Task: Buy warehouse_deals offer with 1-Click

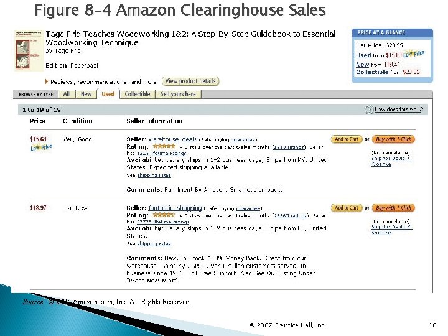Action: tap(394, 139)
